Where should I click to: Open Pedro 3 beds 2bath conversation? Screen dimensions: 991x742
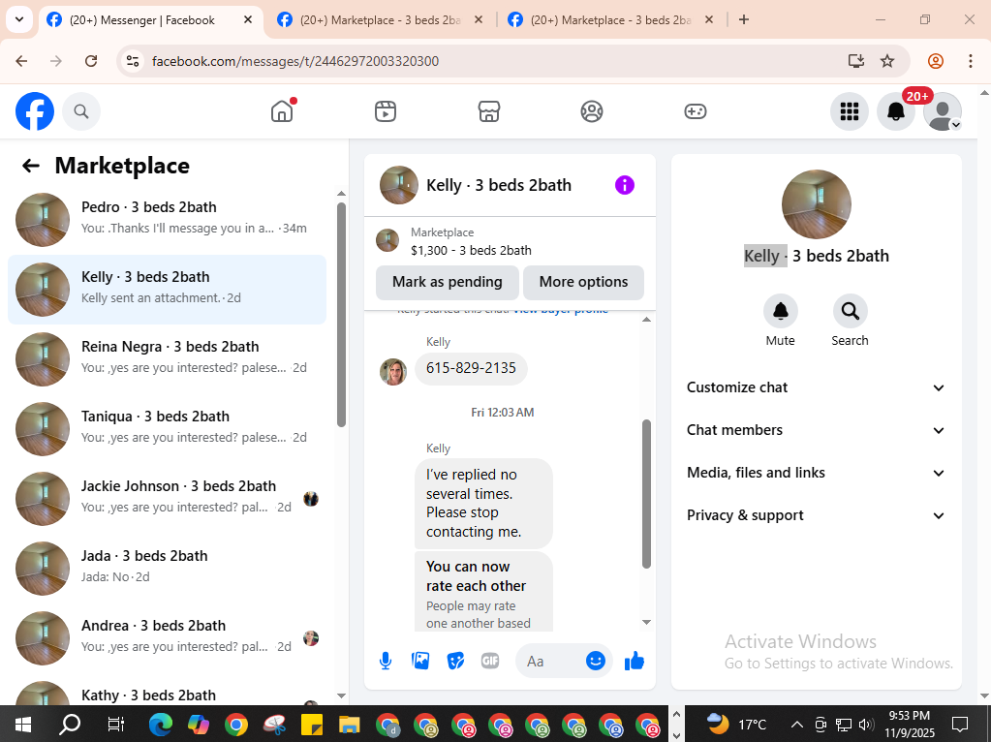(168, 220)
